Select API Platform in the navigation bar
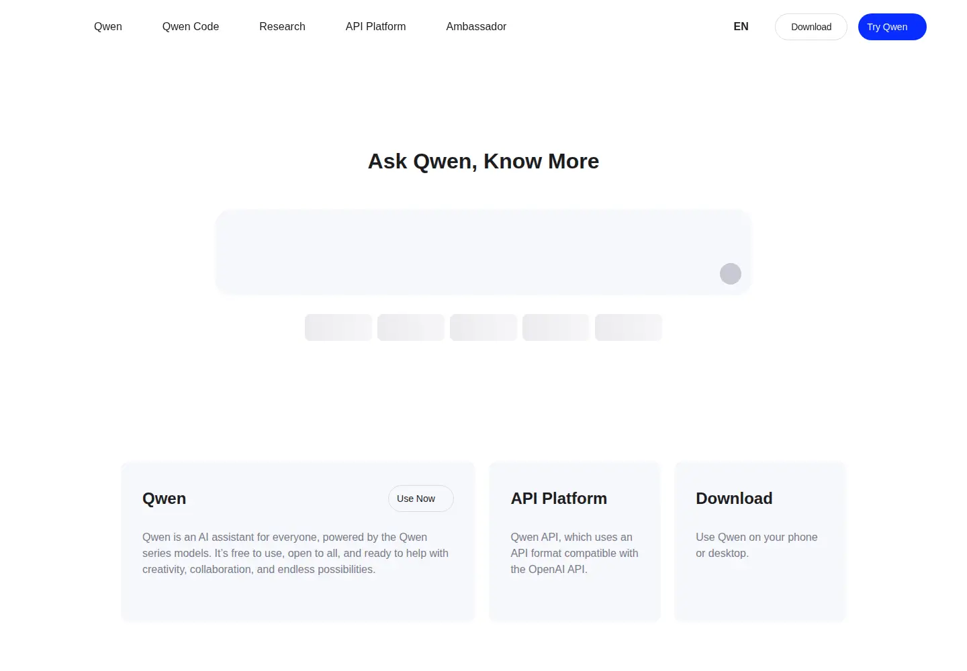Screen dimensions: 967x671 coord(375,27)
